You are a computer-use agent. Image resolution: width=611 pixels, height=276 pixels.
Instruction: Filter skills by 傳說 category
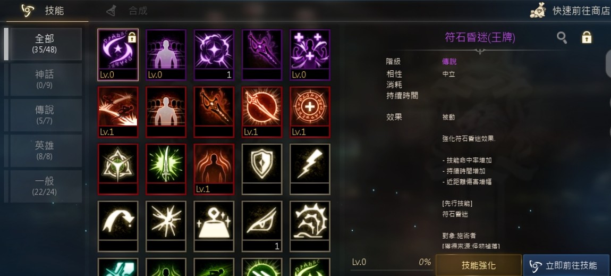point(44,115)
